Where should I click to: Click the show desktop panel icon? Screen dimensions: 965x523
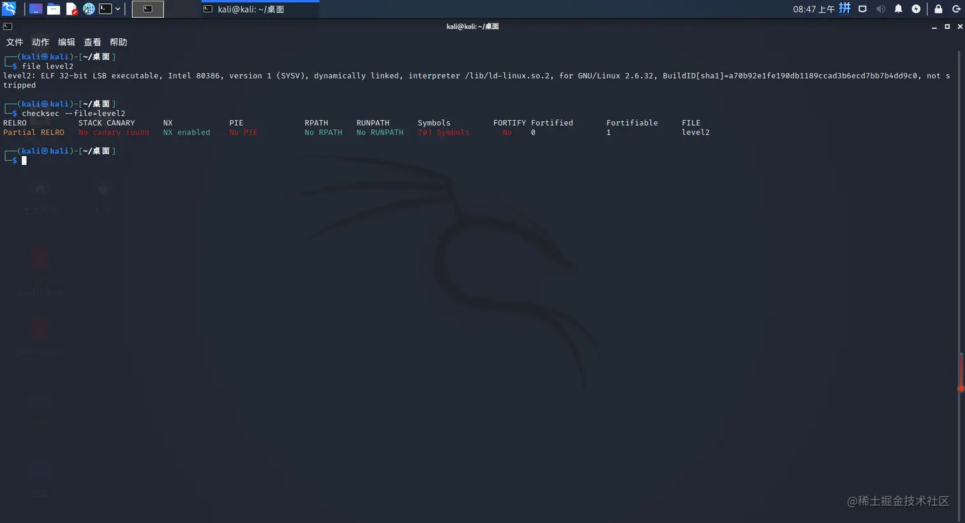36,9
